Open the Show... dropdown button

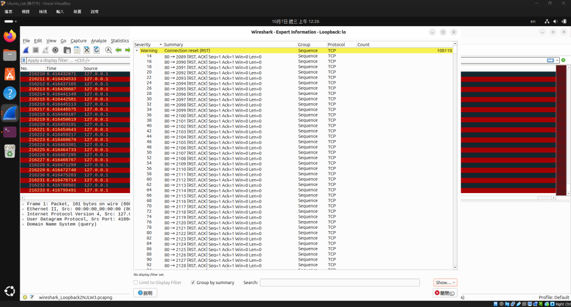tap(445, 282)
